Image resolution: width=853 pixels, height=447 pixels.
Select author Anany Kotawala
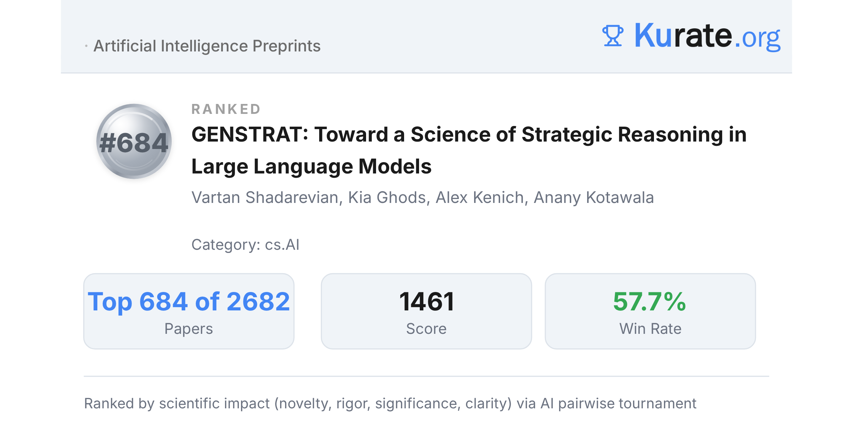tap(594, 198)
